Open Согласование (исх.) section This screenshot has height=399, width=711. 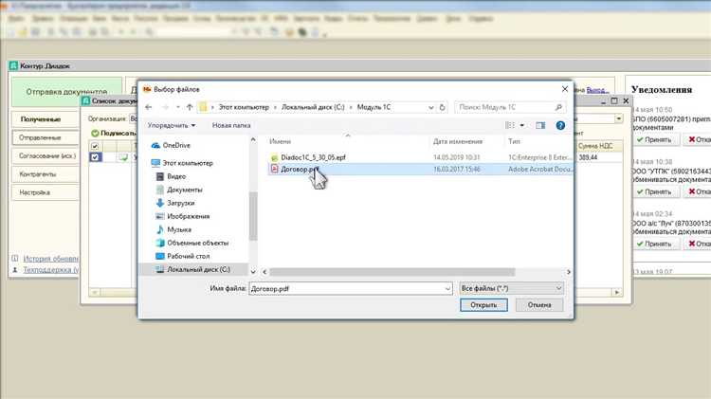coord(45,156)
